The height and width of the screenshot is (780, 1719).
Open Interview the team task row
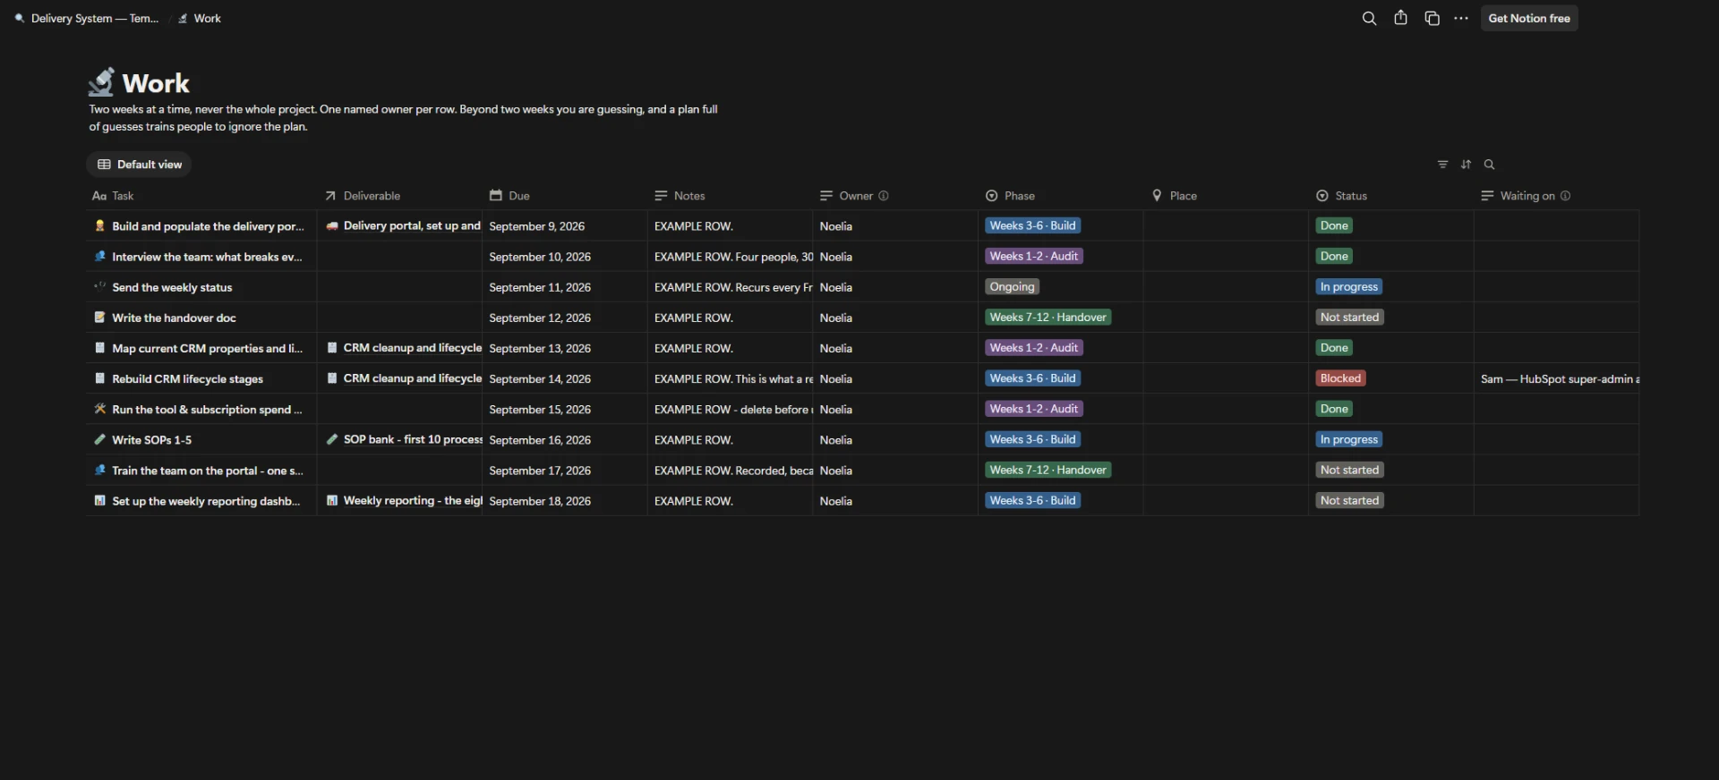pyautogui.click(x=207, y=257)
